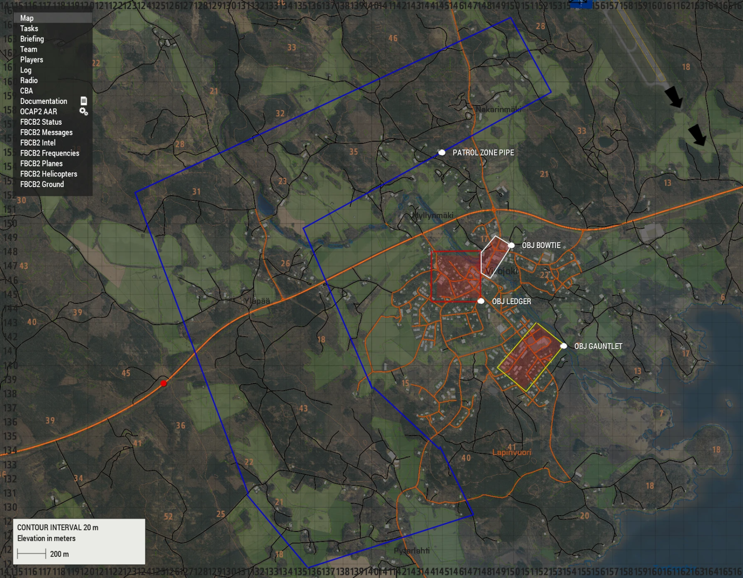This screenshot has height=578, width=743.
Task: Click the blue unit icon at top edge
Action: [580, 4]
